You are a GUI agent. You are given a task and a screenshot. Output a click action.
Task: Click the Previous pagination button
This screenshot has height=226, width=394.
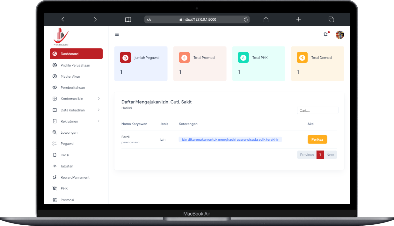(x=307, y=155)
